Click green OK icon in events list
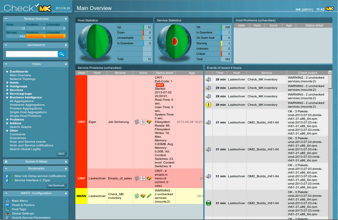 (209, 203)
